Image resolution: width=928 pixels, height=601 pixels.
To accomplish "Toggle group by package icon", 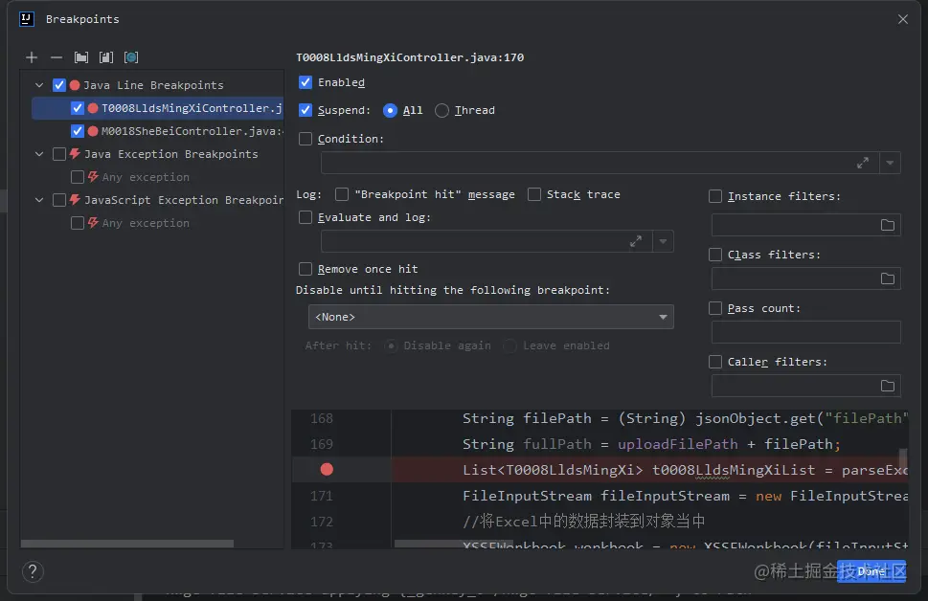I will click(x=81, y=58).
